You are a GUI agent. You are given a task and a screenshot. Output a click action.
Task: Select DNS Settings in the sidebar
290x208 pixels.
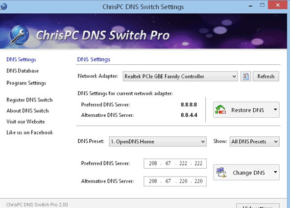click(21, 59)
